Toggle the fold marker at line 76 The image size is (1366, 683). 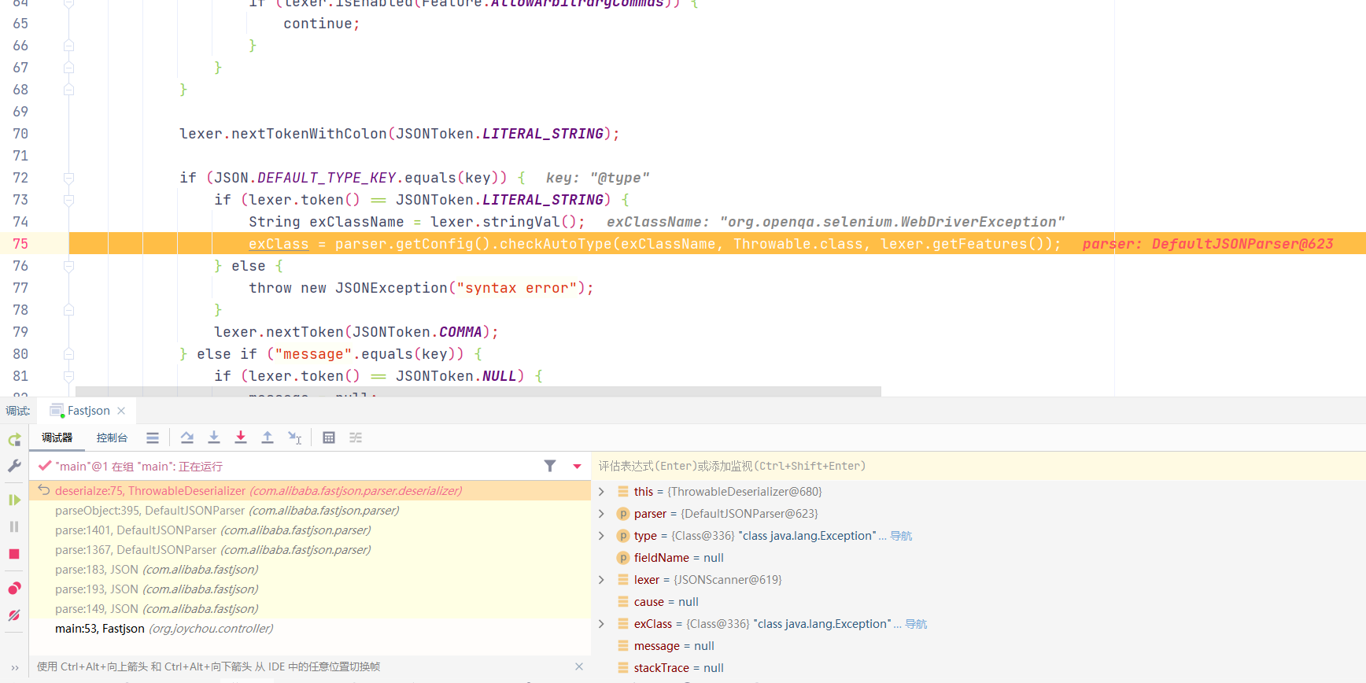68,266
